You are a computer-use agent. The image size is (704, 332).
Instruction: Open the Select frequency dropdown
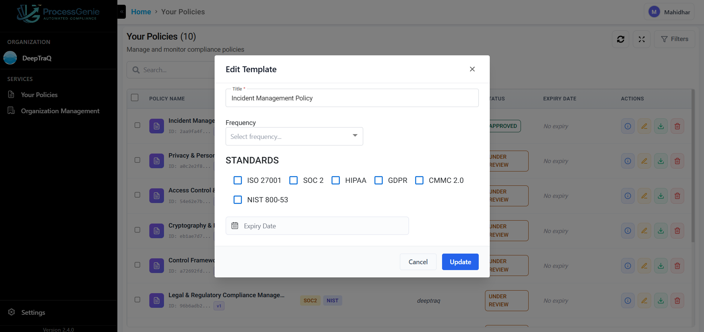294,136
